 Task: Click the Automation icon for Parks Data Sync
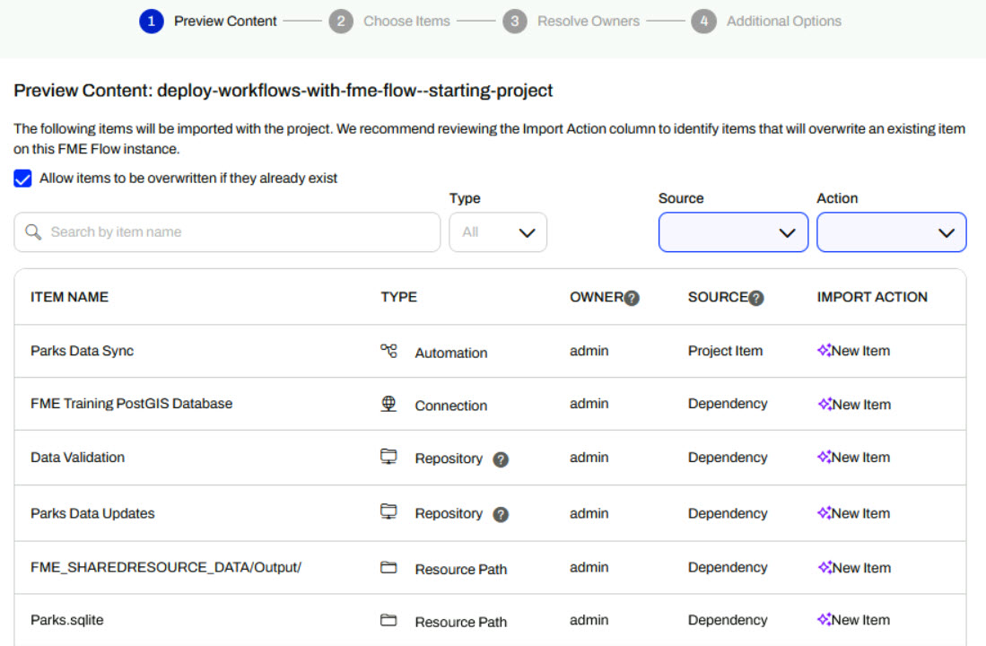tap(388, 351)
